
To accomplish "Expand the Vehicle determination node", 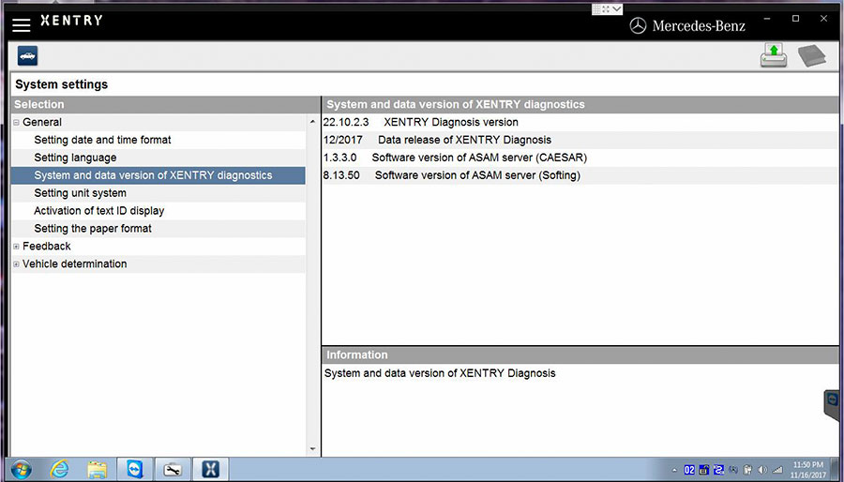I will click(x=16, y=264).
